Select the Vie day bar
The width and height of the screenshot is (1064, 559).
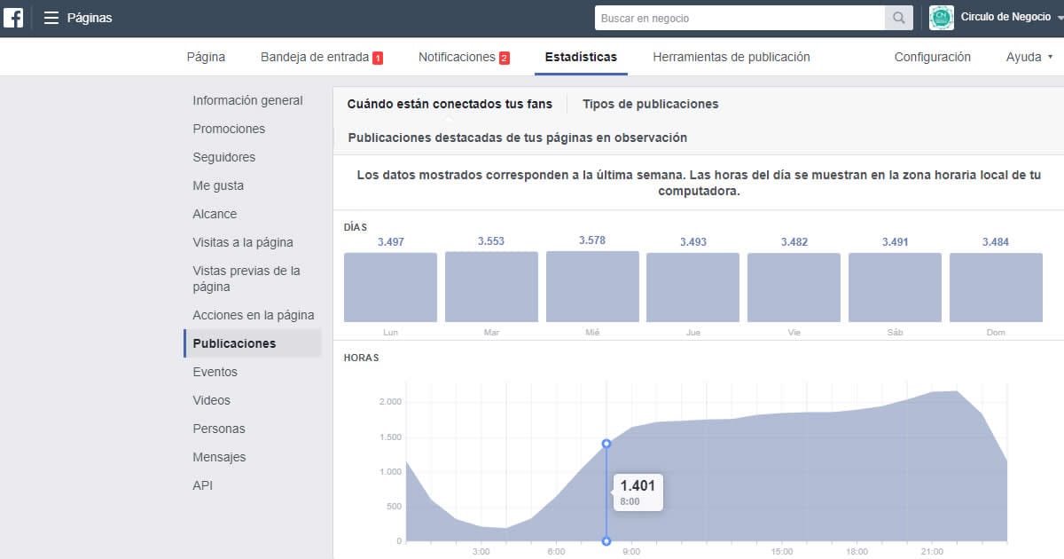794,287
